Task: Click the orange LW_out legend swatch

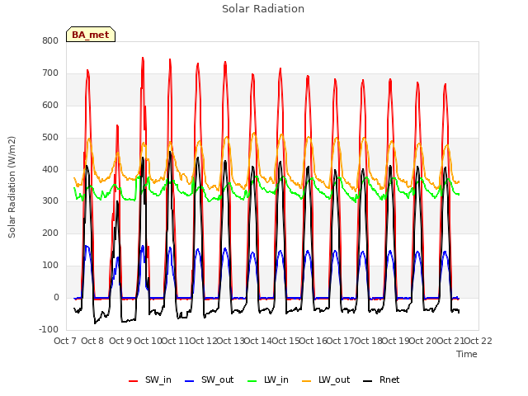Action: (x=307, y=381)
